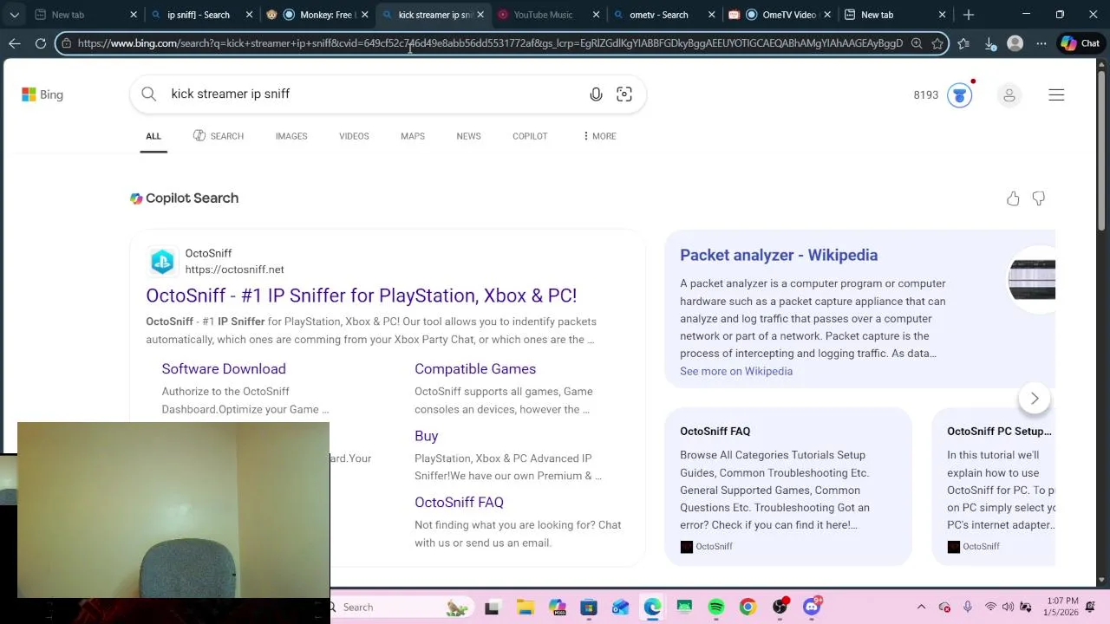Select the SEARCH tab
This screenshot has height=624, width=1110.
(x=219, y=136)
